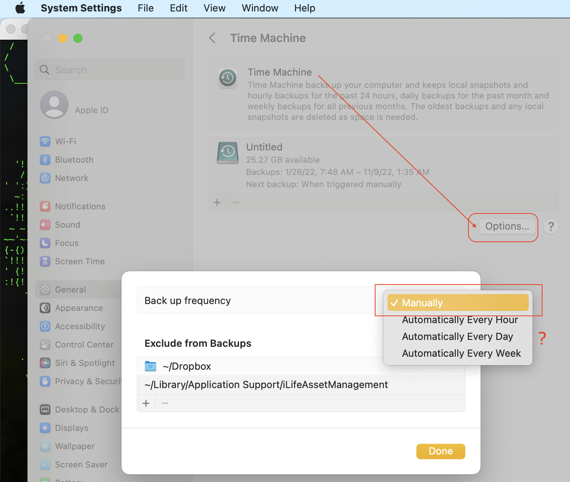Image resolution: width=570 pixels, height=482 pixels.
Task: Select Appearance in the sidebar
Action: tap(79, 308)
